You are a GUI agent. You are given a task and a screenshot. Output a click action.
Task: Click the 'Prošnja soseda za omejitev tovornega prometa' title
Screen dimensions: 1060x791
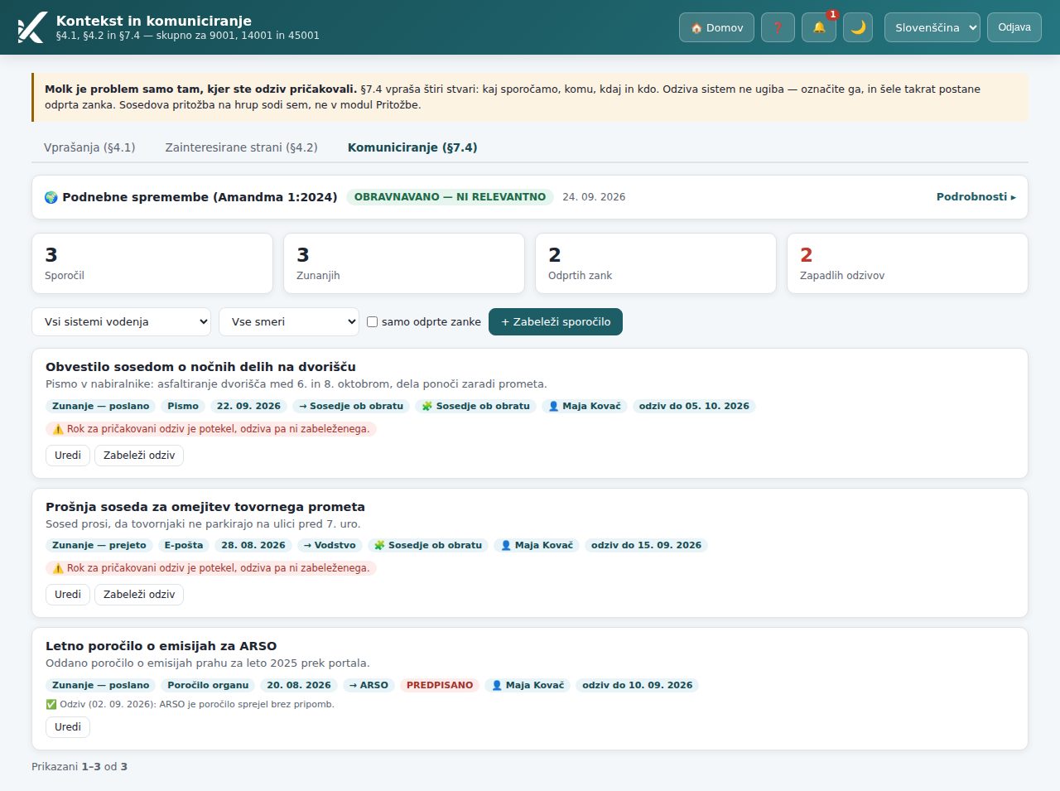[205, 507]
